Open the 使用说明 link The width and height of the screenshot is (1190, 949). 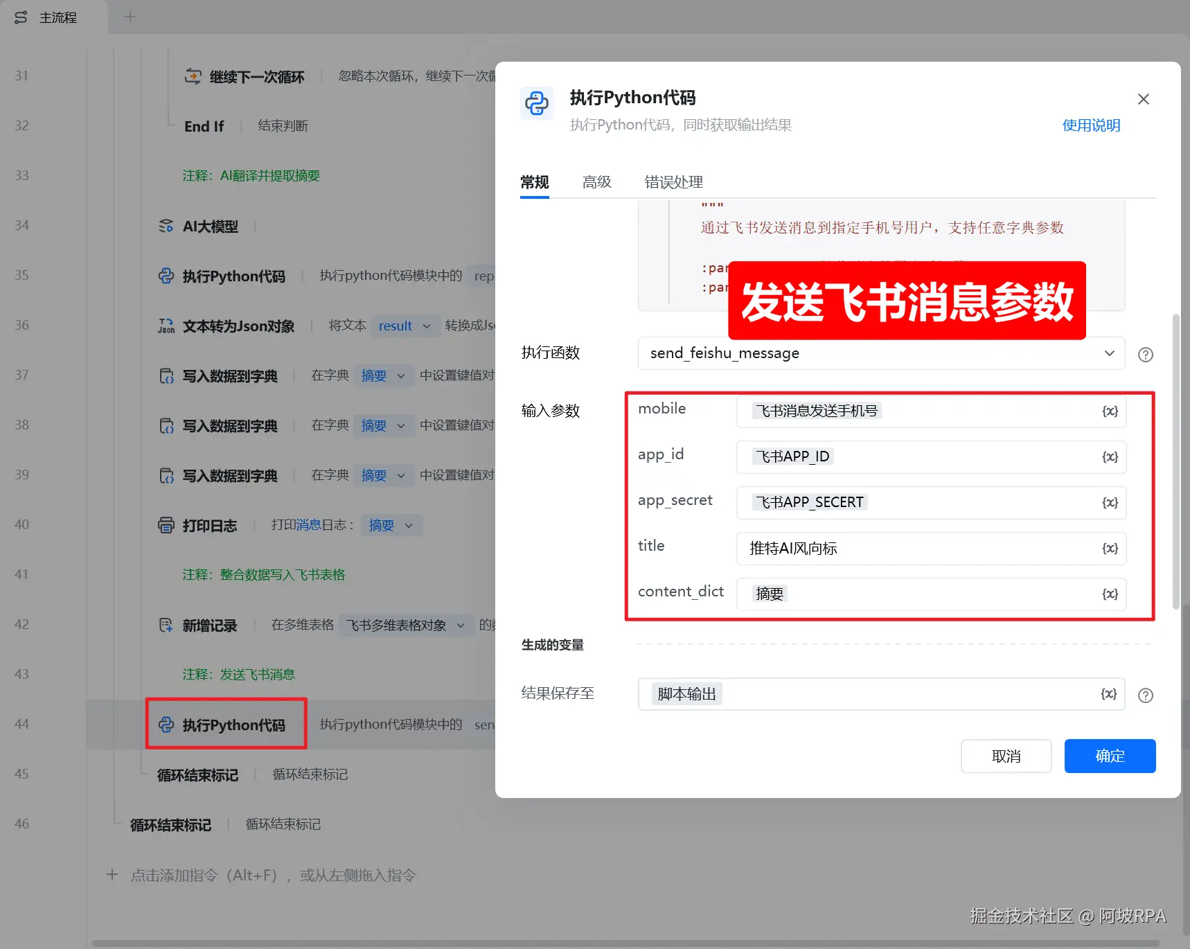click(x=1091, y=125)
